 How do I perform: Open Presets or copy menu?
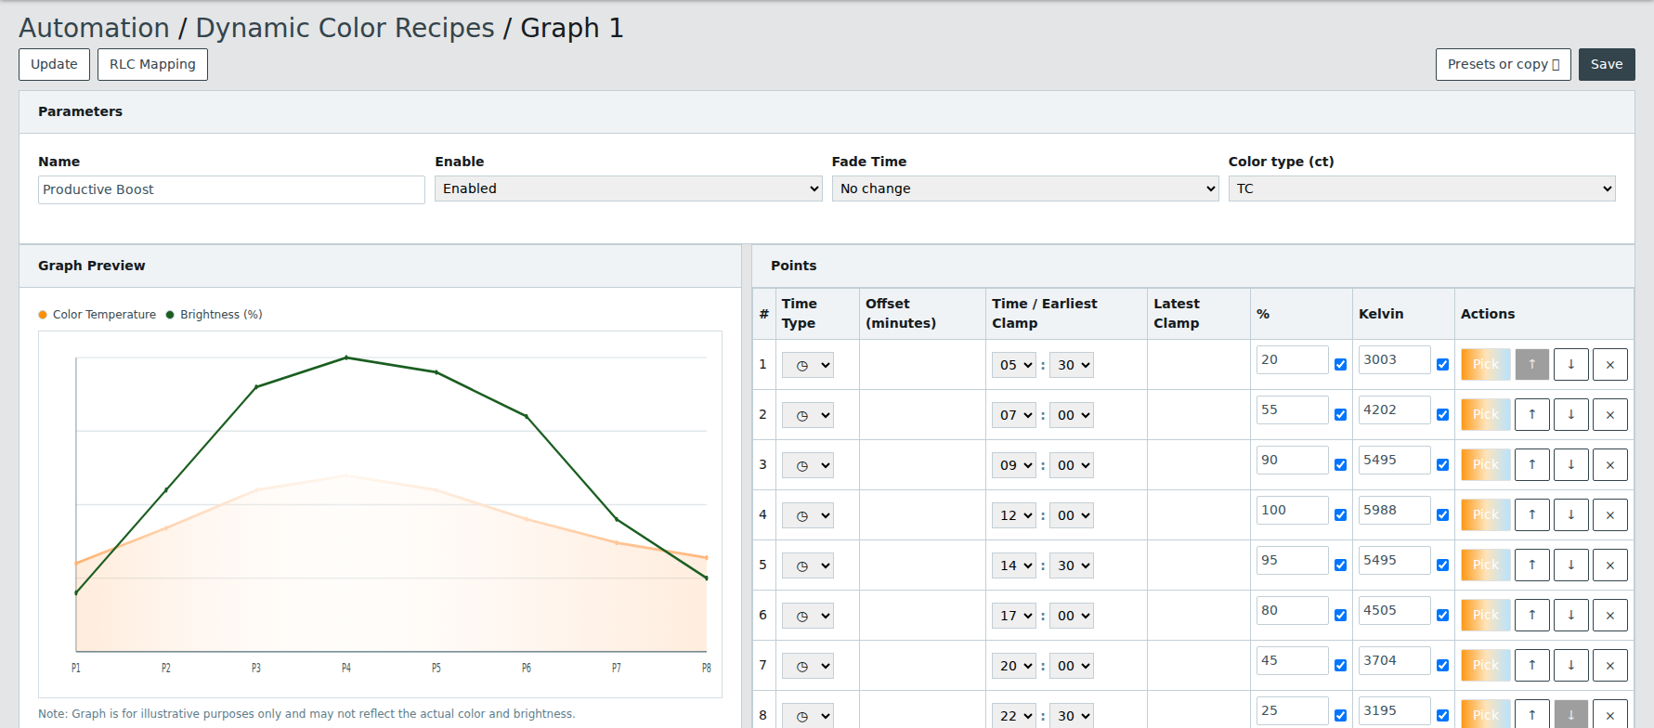coord(1503,64)
